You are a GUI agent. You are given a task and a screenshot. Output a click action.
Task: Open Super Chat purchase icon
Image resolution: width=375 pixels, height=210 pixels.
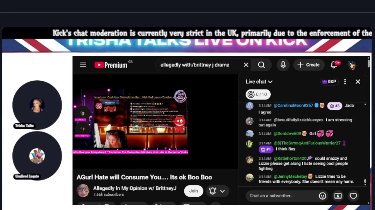(x=338, y=196)
